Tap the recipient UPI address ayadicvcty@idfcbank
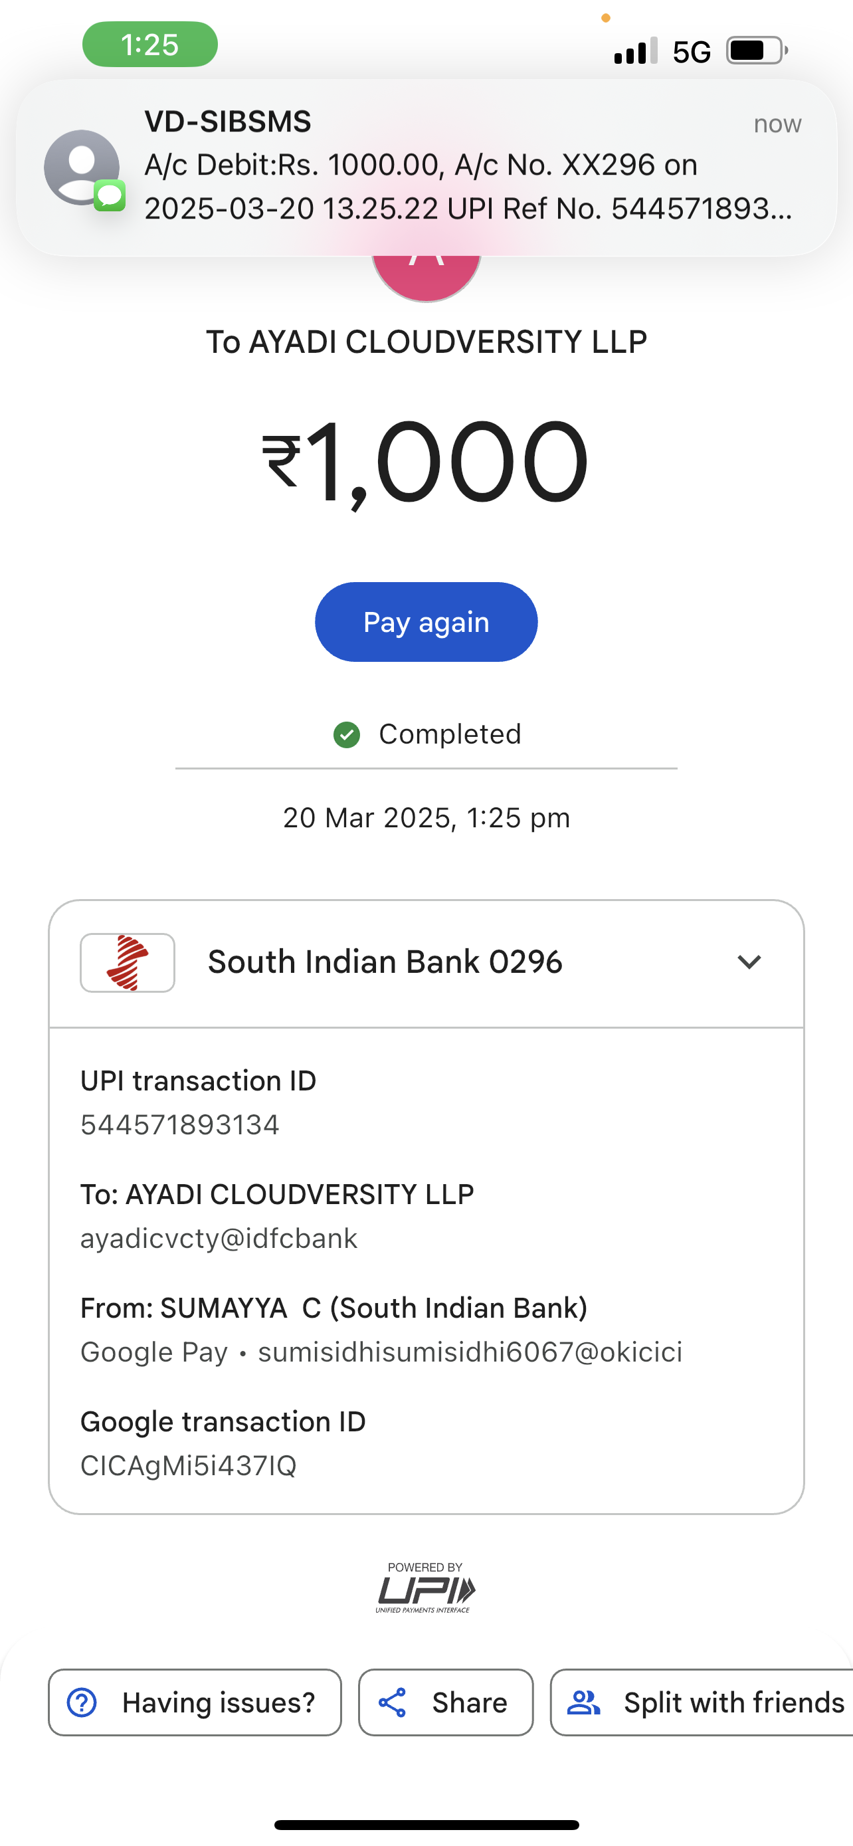The height and width of the screenshot is (1846, 853). (219, 1239)
